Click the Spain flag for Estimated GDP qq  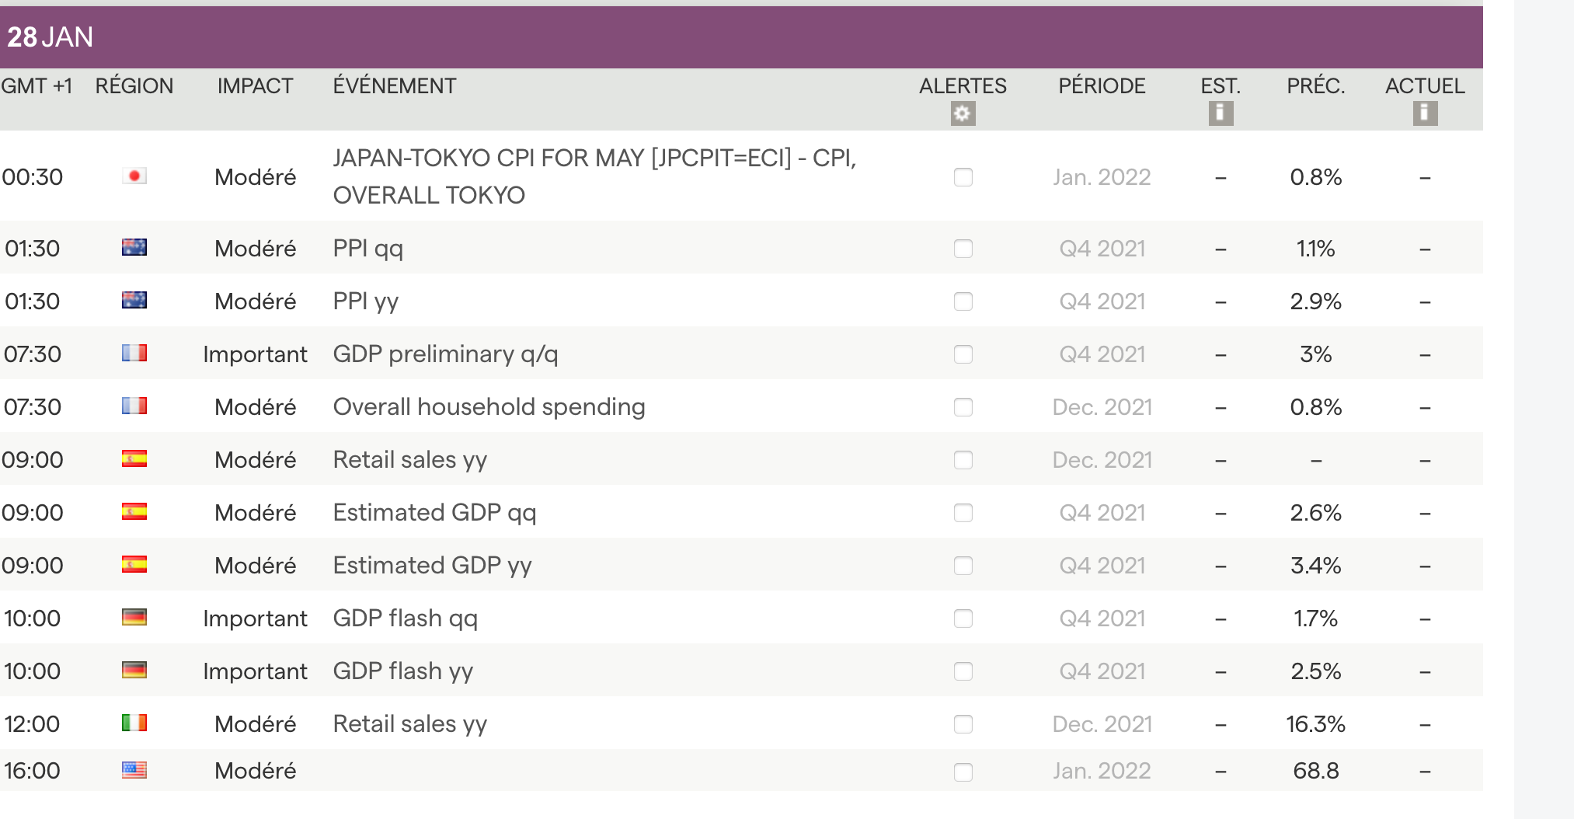tap(134, 512)
